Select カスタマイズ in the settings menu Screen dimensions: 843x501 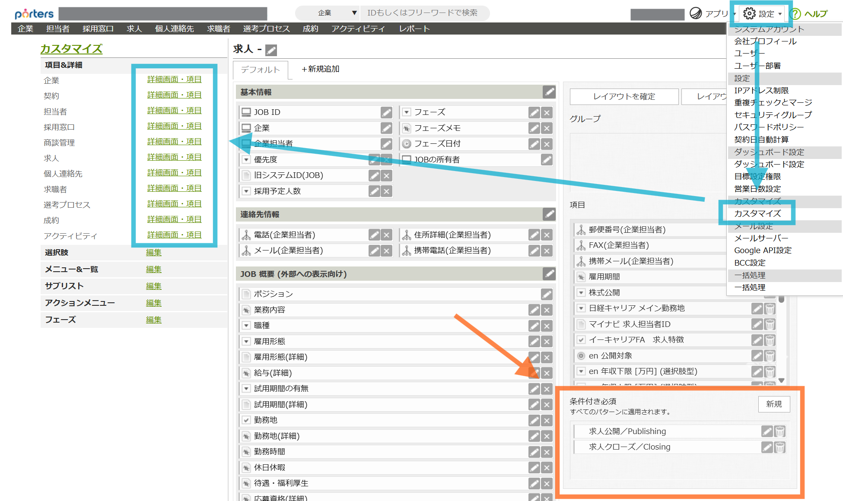point(757,213)
